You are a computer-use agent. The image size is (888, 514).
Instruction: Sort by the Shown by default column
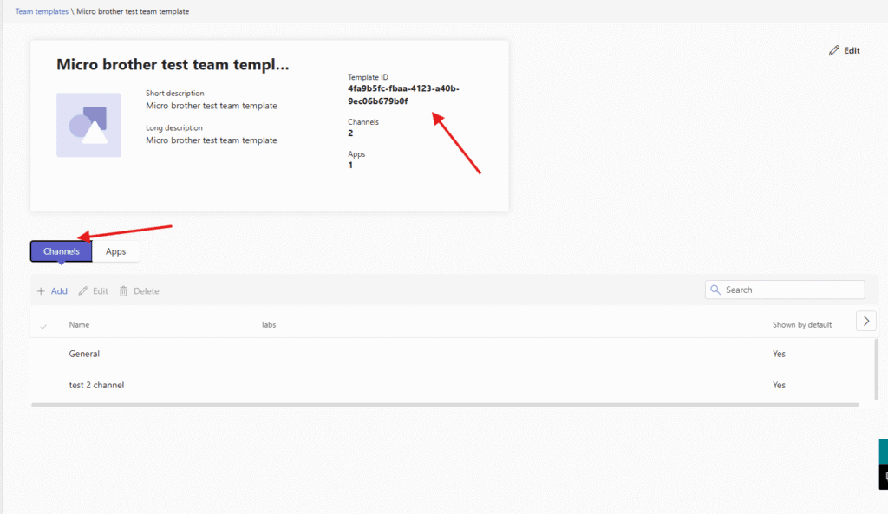coord(801,325)
